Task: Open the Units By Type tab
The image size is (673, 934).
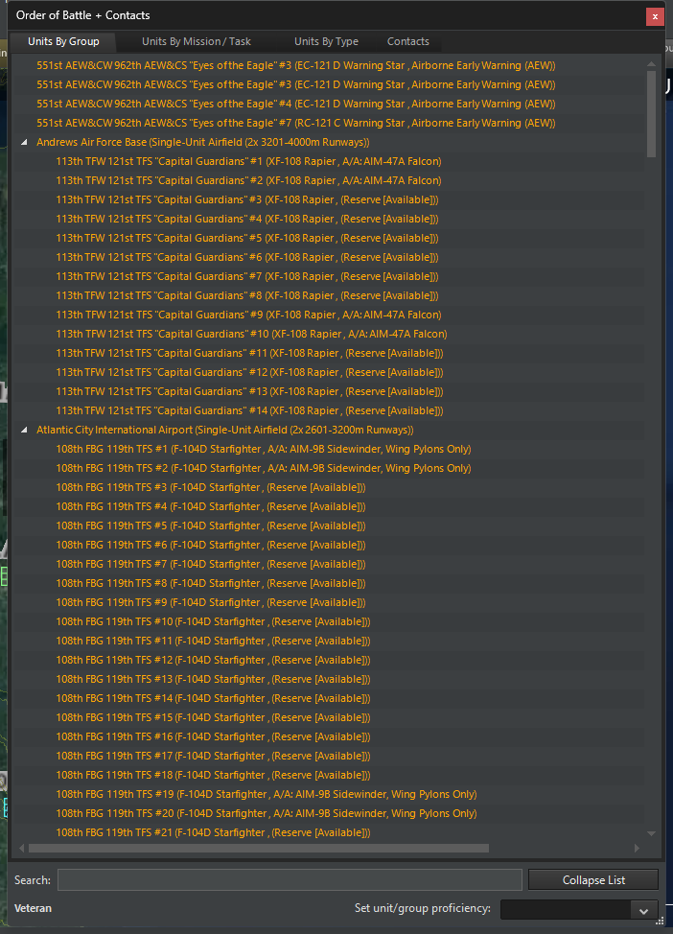Action: coord(326,41)
